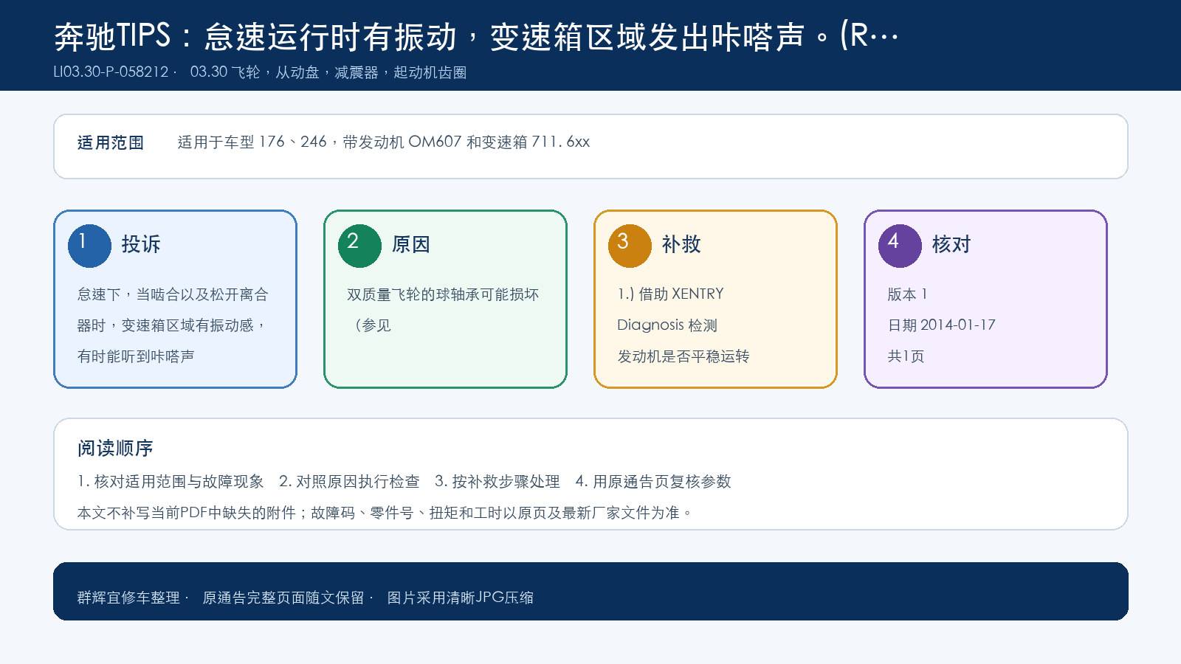Click the orange circle numbered 3
The image size is (1181, 664).
[x=630, y=246]
